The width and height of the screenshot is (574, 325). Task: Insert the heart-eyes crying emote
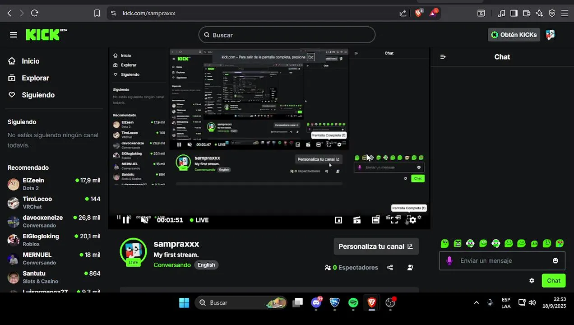point(560,244)
